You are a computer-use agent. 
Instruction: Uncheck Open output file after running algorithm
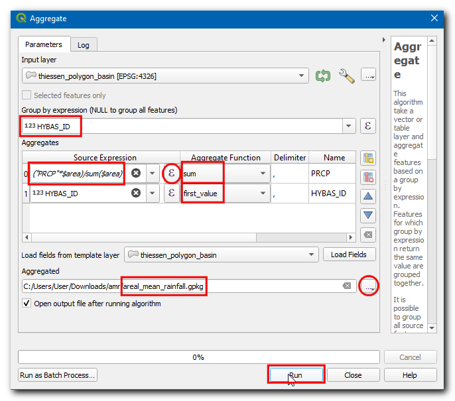pyautogui.click(x=27, y=304)
